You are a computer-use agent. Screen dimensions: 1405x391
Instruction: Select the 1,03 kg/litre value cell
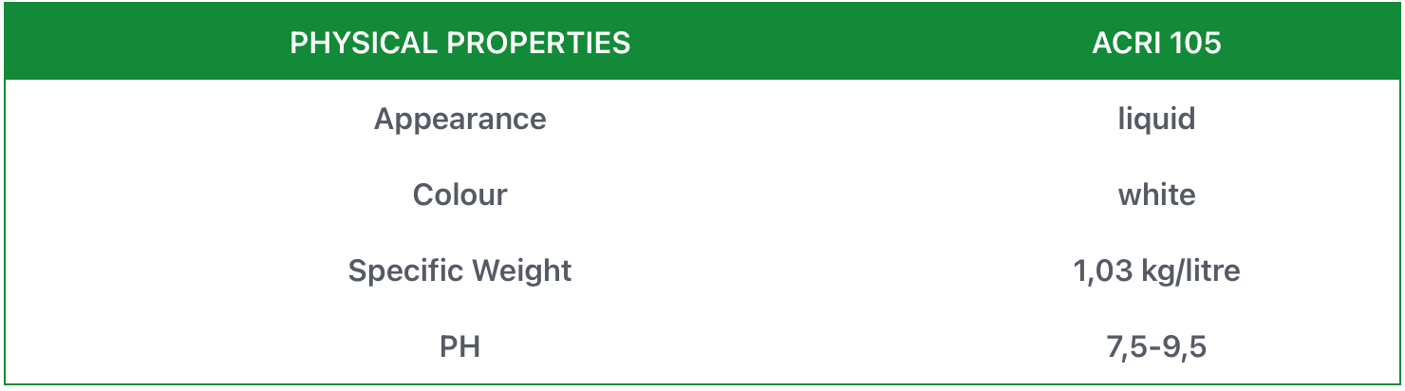(1156, 270)
